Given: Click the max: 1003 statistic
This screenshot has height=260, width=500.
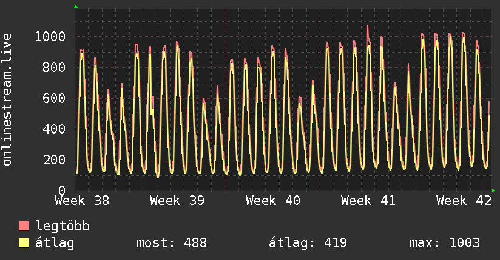Looking at the screenshot, I should (445, 243).
